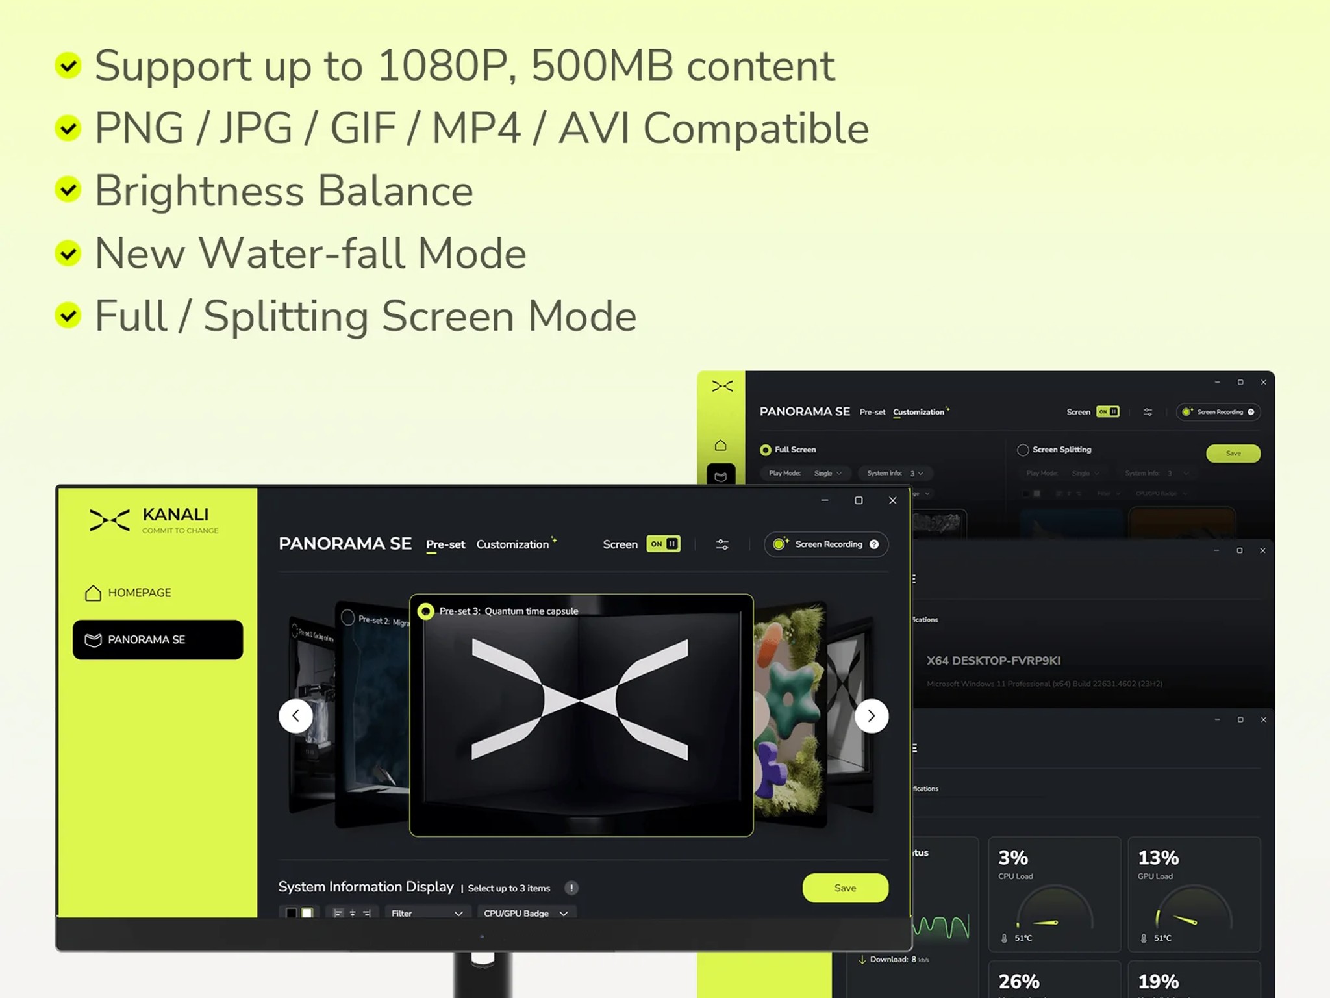Click the Download arrow icon in the status window
The width and height of the screenshot is (1330, 998).
(x=862, y=960)
